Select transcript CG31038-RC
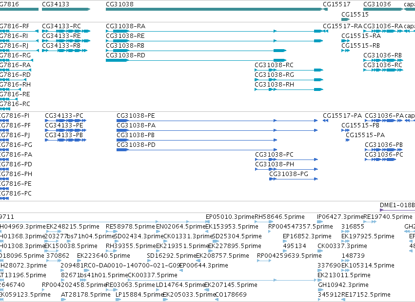Screen dimensions: 415x302 click(289, 70)
